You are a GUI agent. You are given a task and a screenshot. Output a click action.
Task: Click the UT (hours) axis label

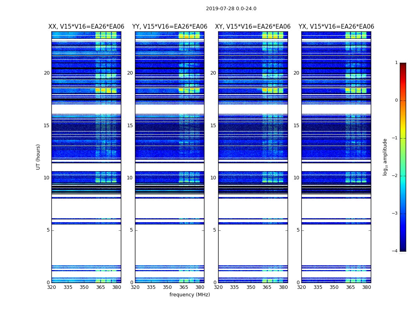click(x=38, y=157)
